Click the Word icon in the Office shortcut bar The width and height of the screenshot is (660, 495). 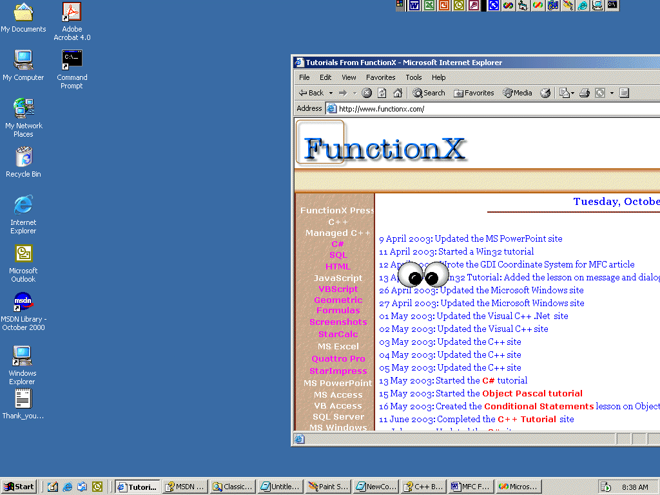coord(414,5)
